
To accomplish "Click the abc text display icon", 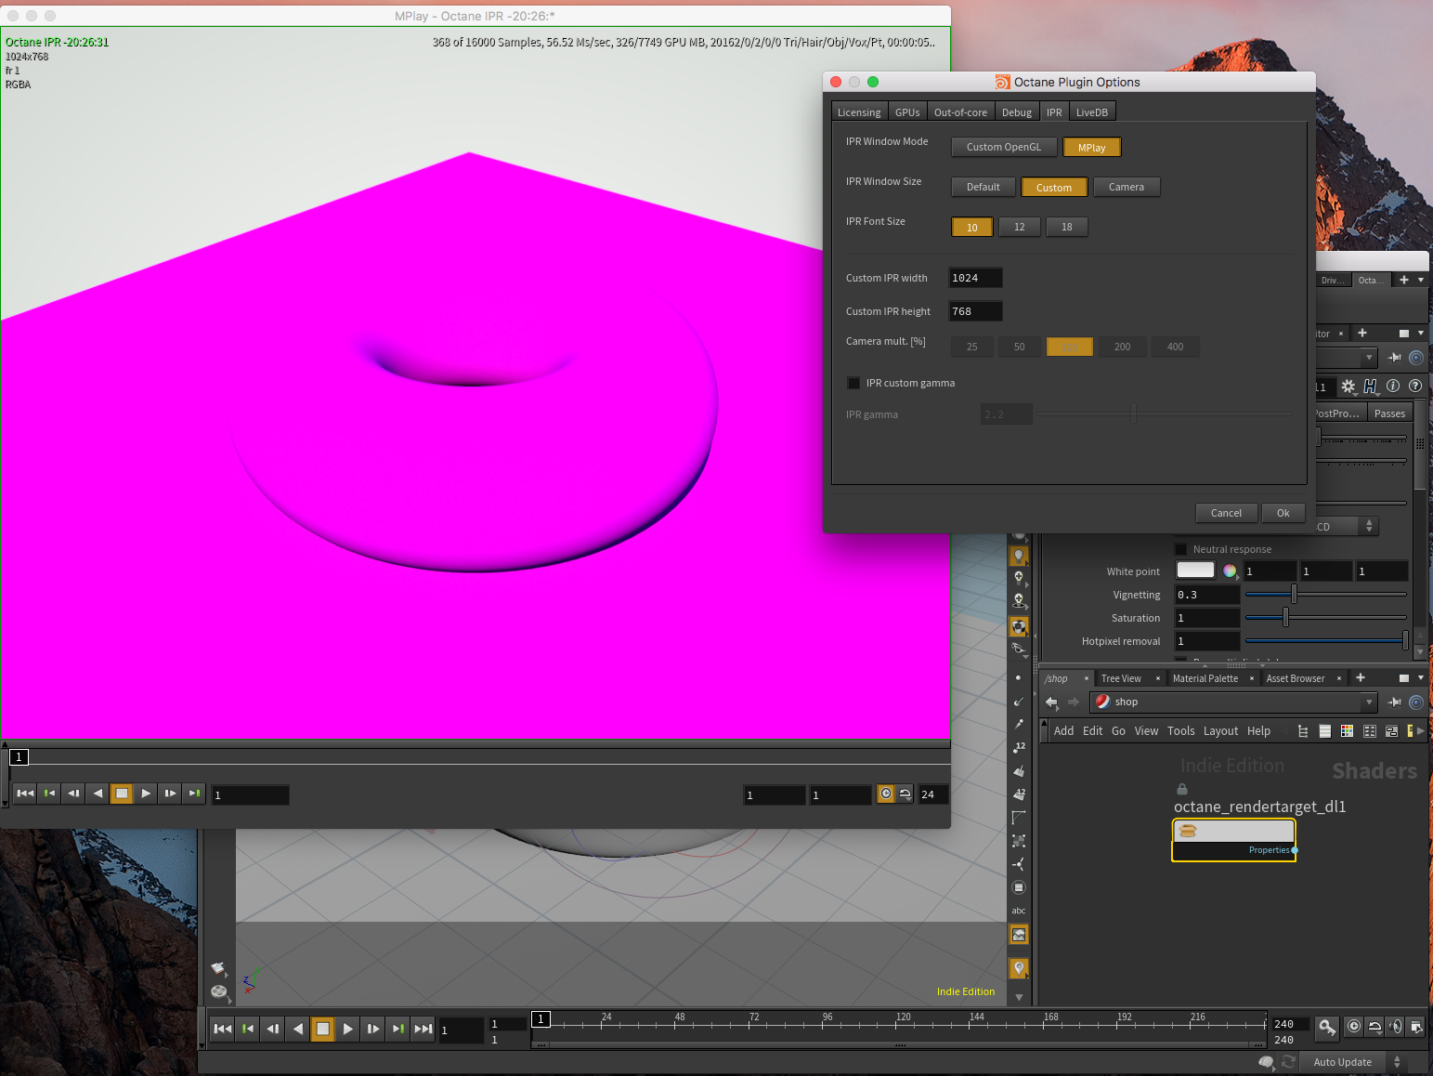I will 1019,911.
